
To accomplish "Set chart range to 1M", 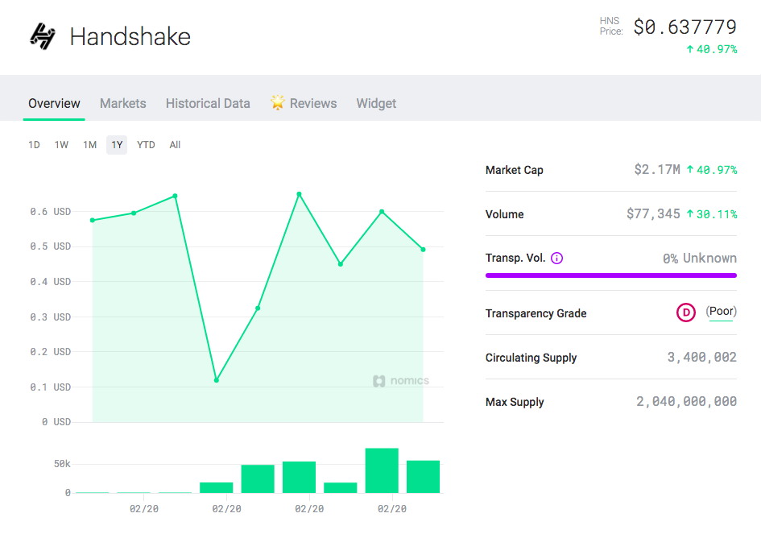I will (89, 145).
